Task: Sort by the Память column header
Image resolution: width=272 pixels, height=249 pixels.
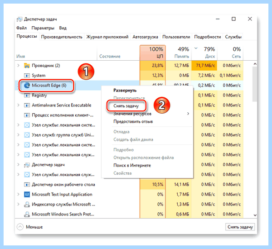Action: (x=178, y=53)
